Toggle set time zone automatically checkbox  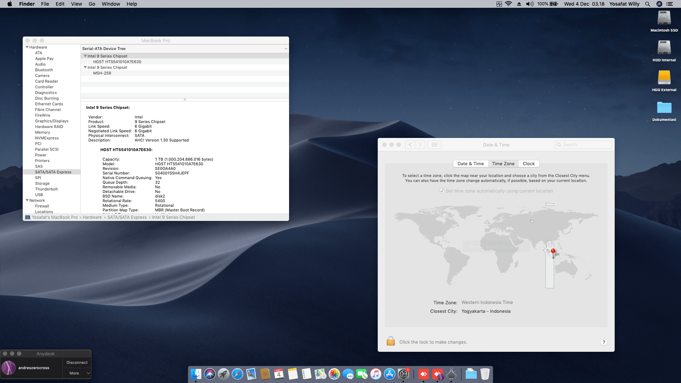tap(442, 191)
